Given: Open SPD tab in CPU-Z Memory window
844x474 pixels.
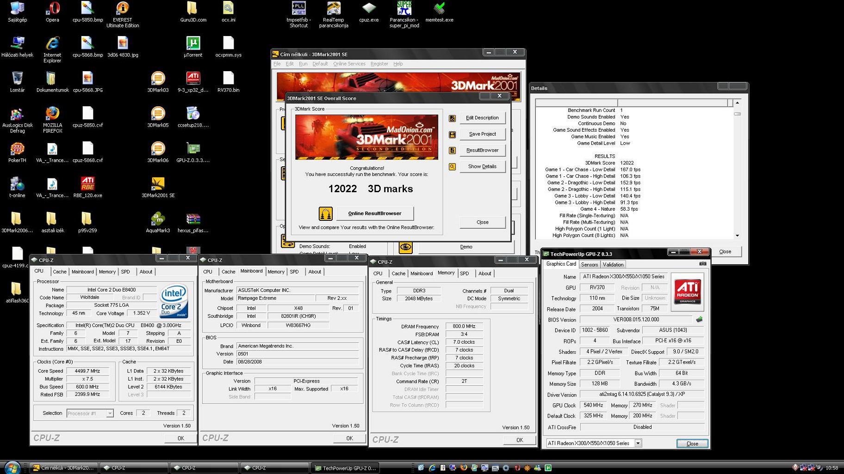Looking at the screenshot, I should (465, 273).
